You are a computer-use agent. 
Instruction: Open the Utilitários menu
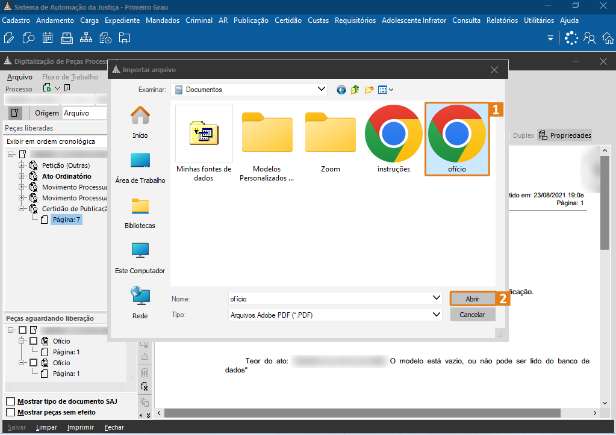point(538,20)
